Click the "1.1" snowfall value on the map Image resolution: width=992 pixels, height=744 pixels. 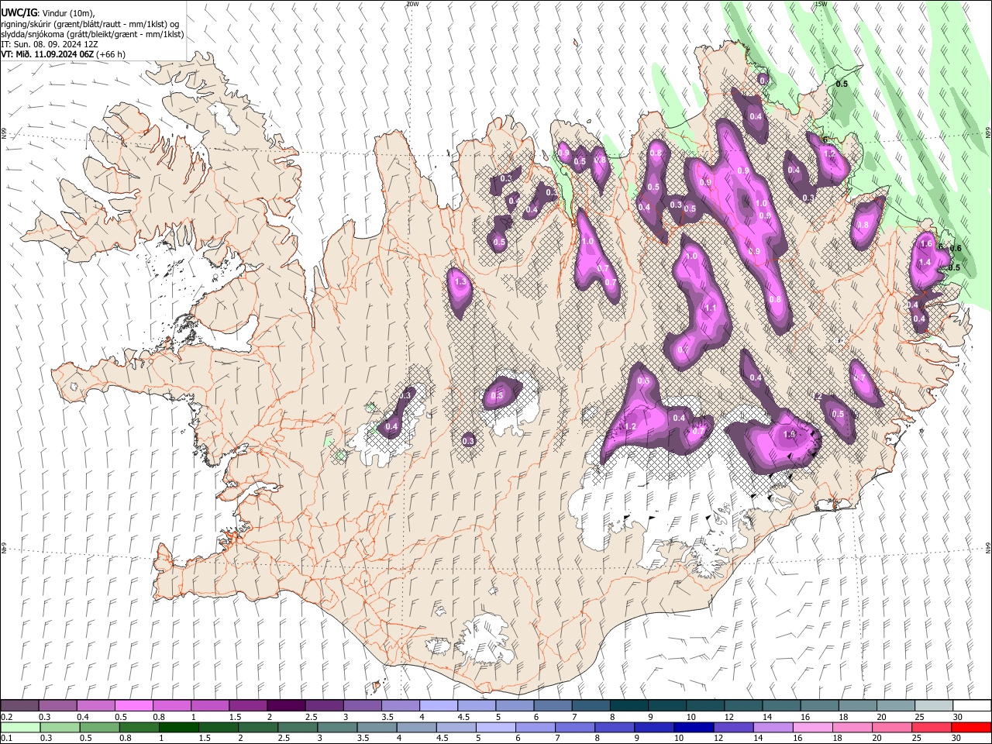[x=711, y=308]
